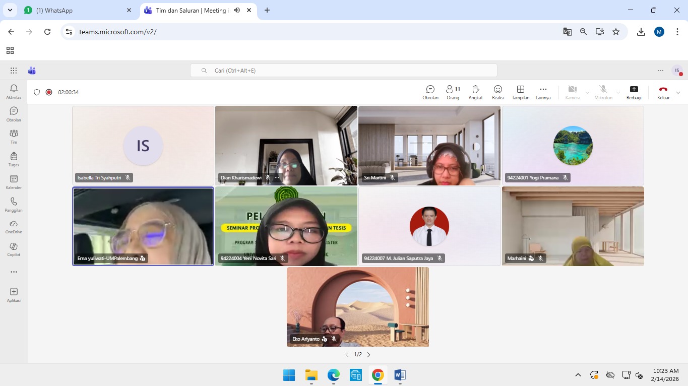688x386 pixels.
Task: Open the Obrolan chat panel in meeting toolbar
Action: click(430, 92)
